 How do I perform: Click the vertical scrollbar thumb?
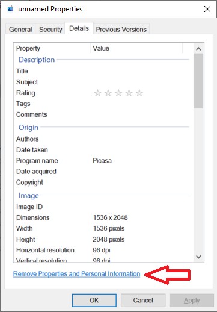click(198, 81)
